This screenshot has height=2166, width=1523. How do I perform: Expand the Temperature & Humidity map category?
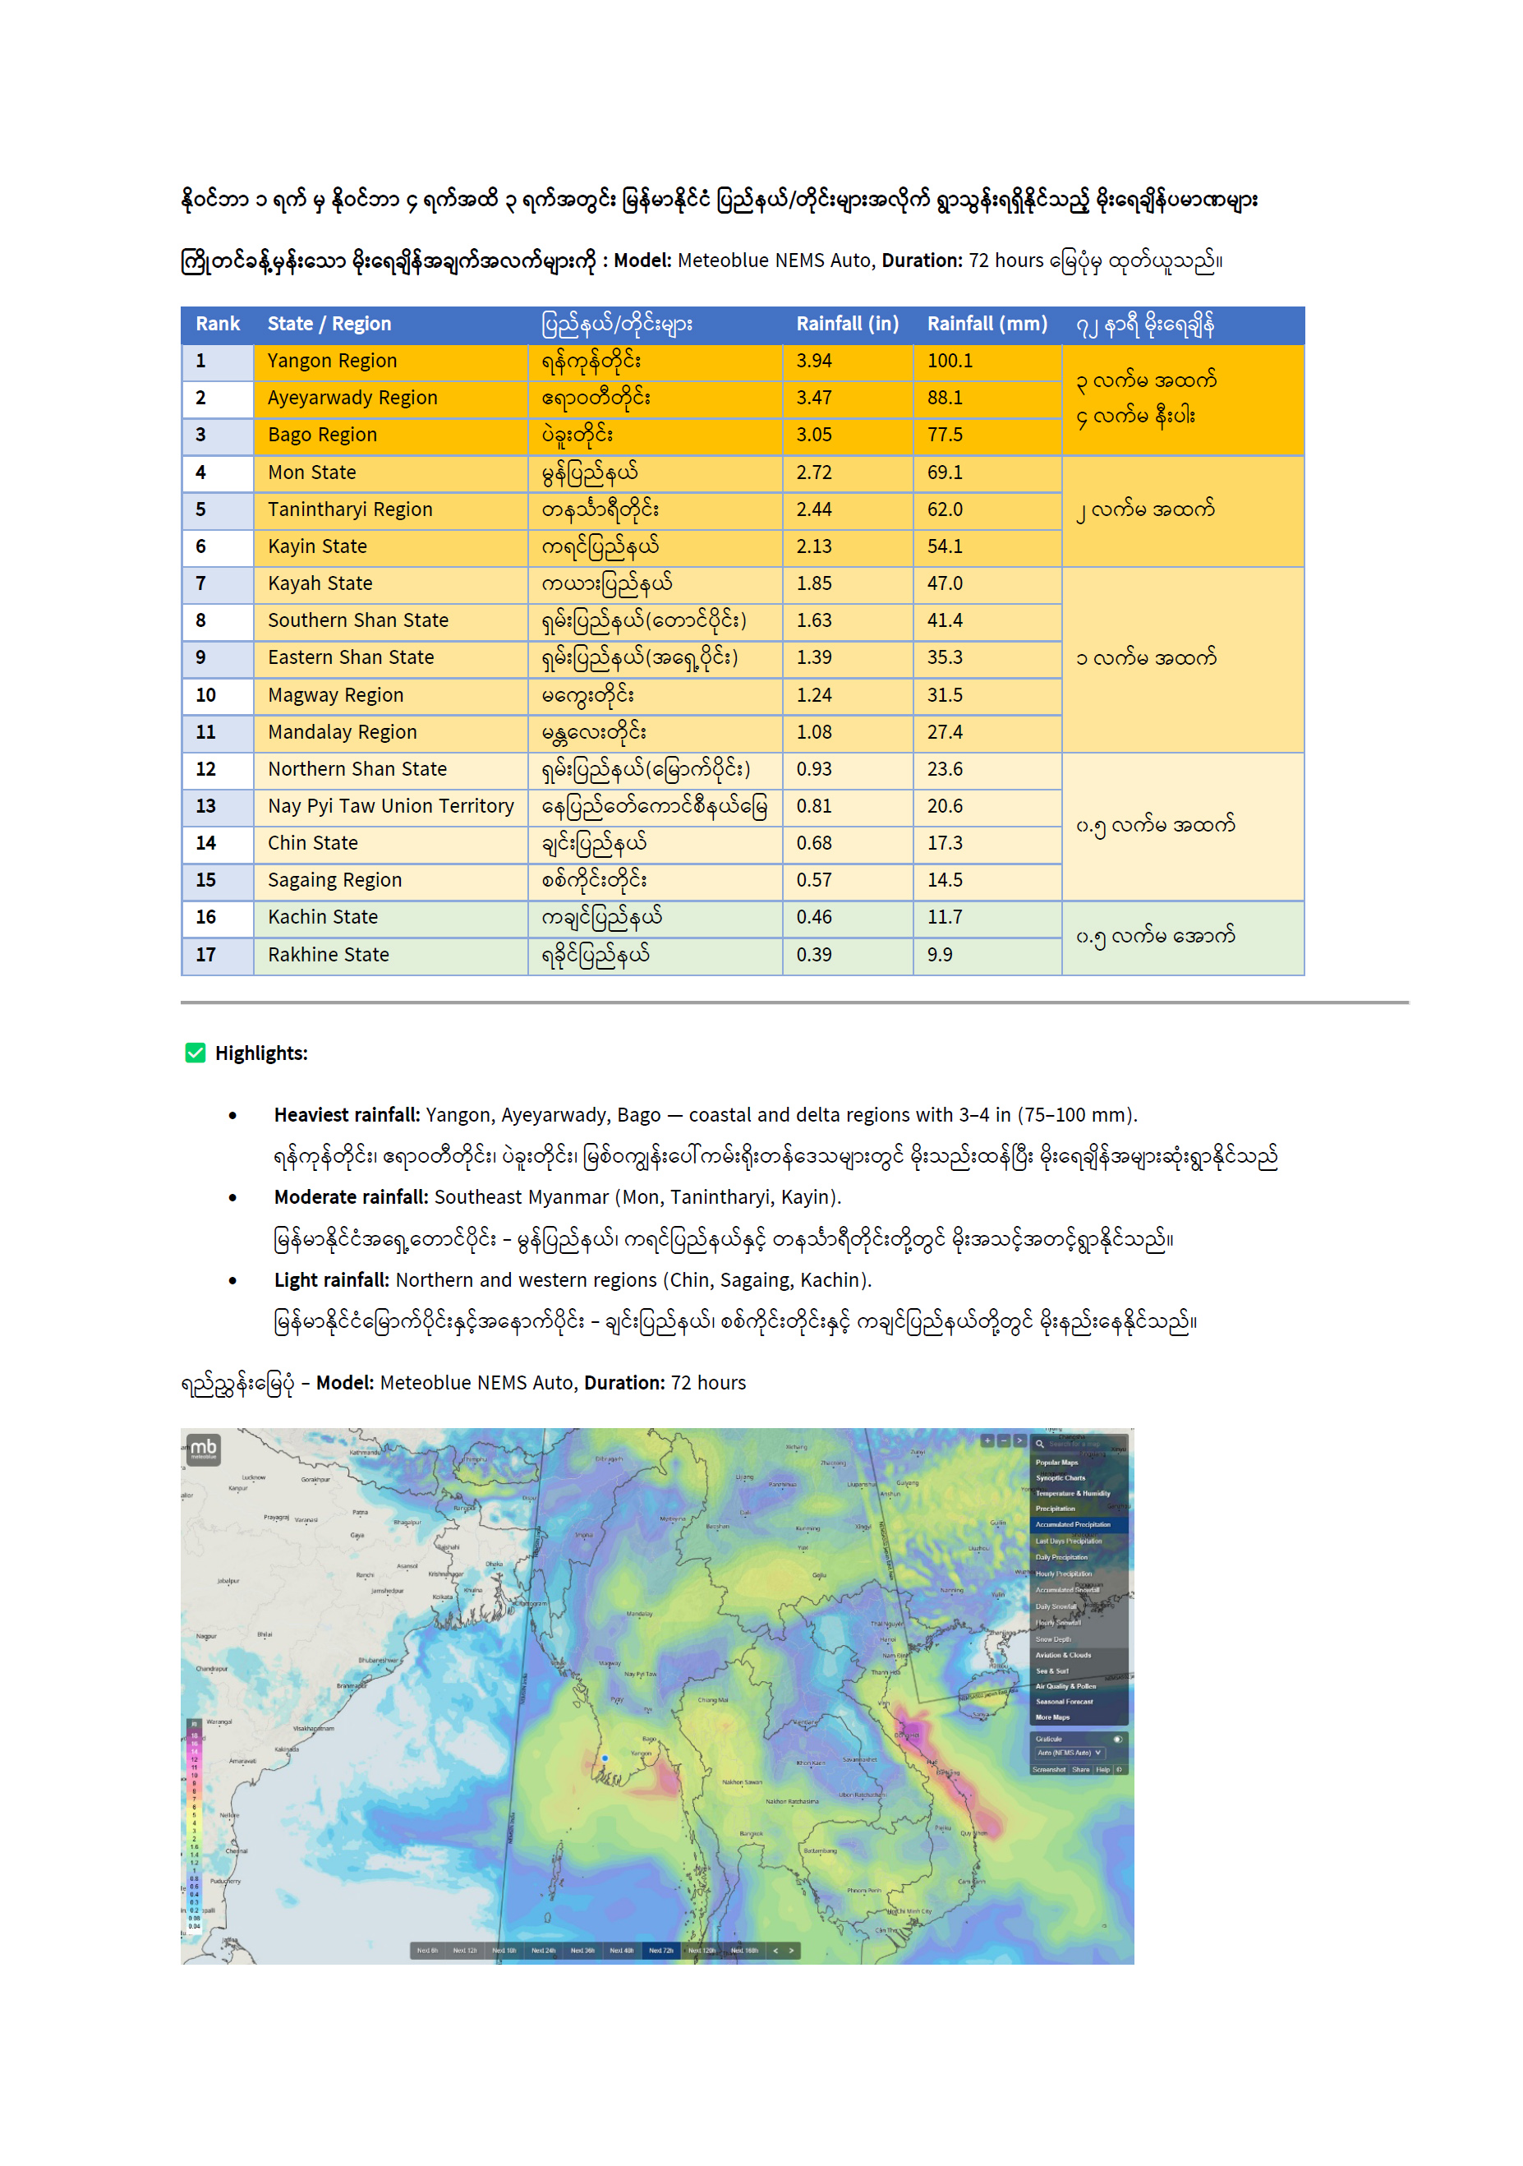pos(1072,1493)
